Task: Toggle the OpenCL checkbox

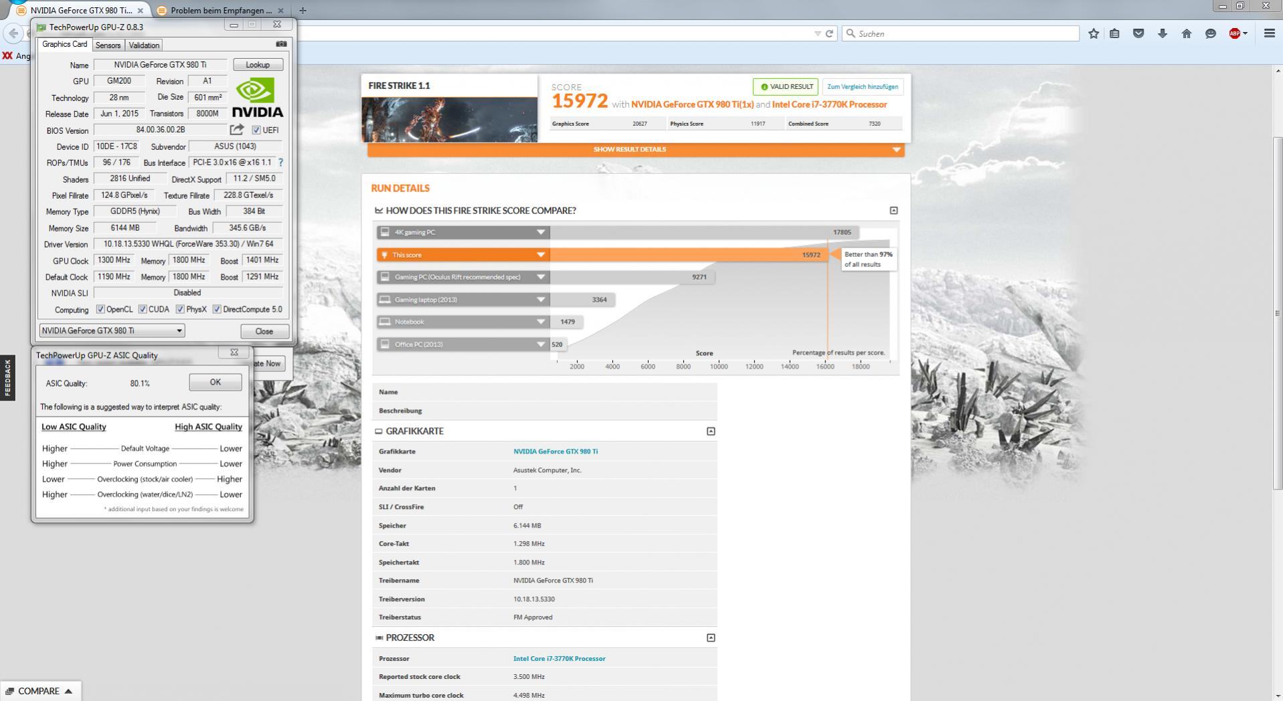Action: (x=100, y=309)
